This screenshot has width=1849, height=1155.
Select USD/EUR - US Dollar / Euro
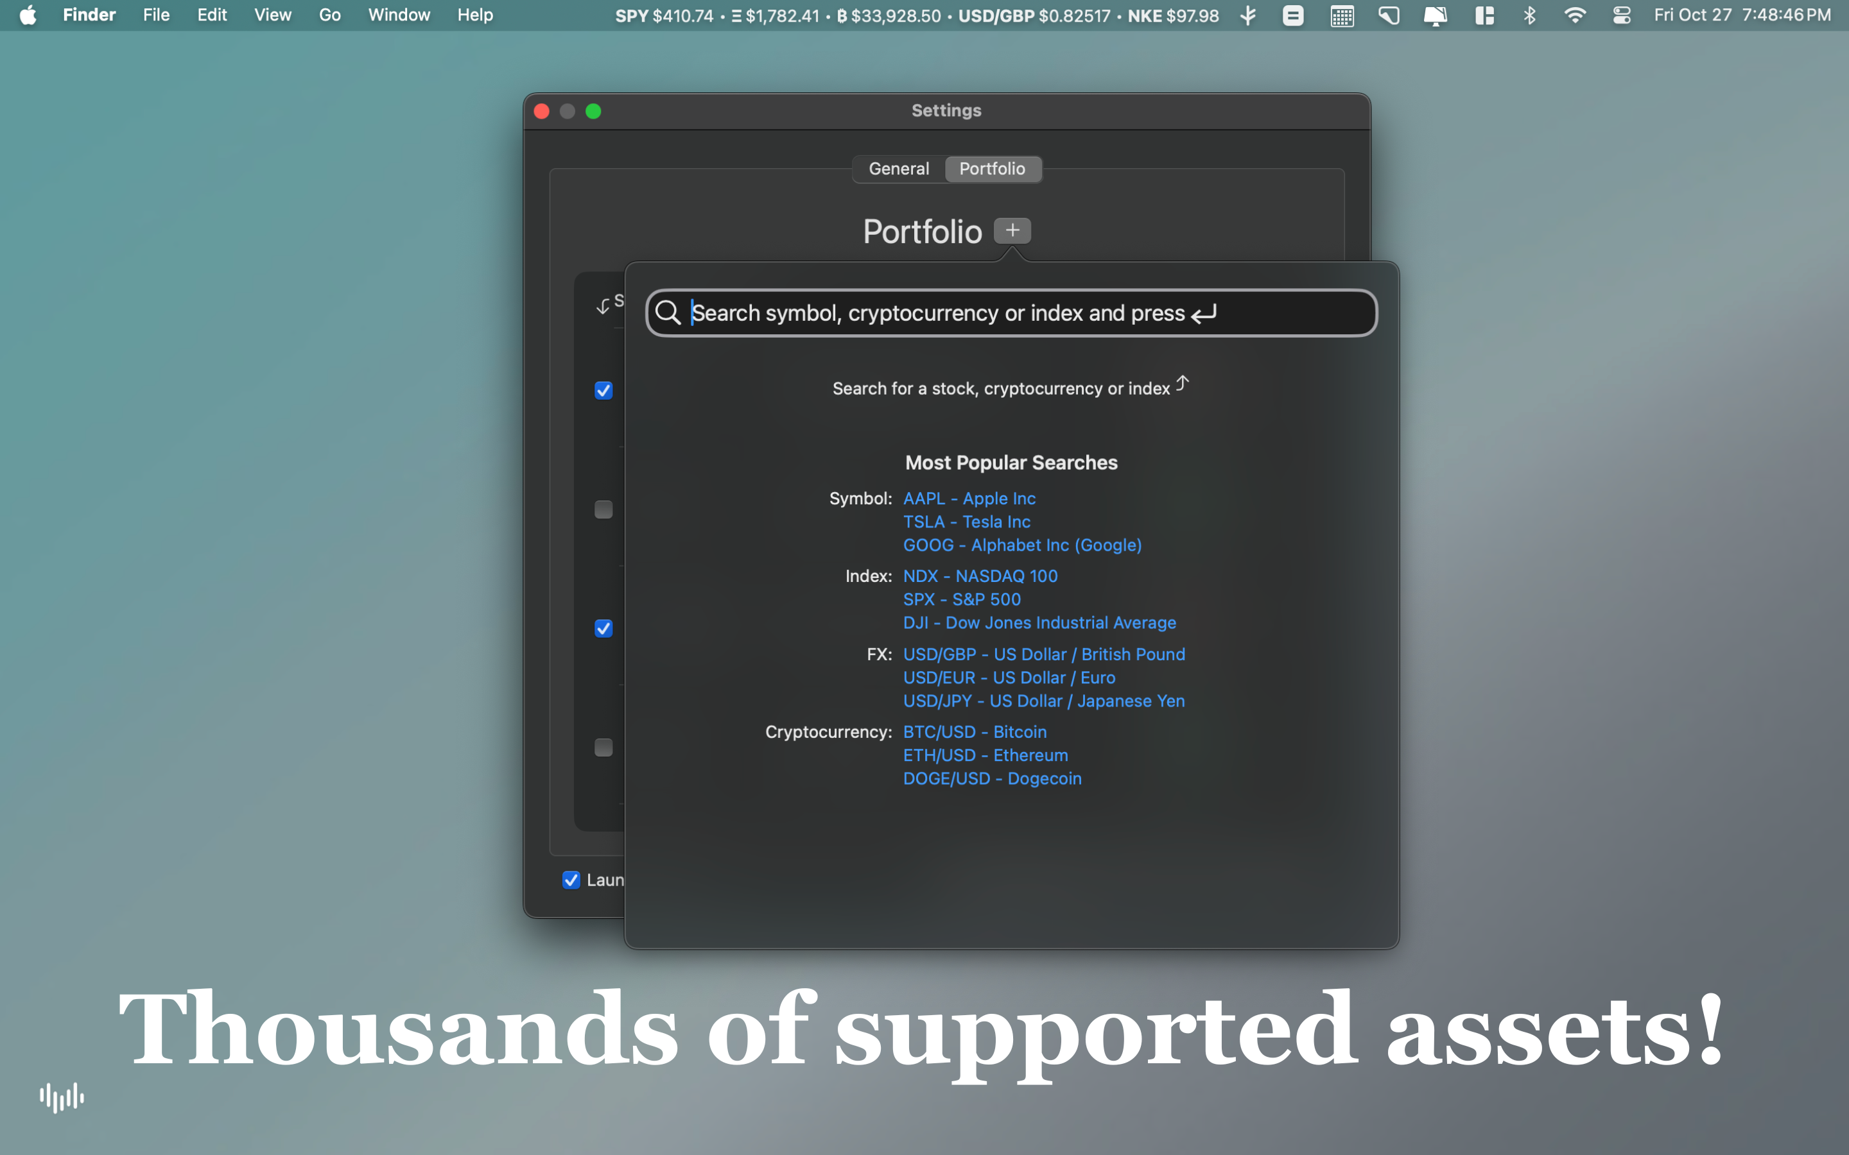tap(1009, 678)
